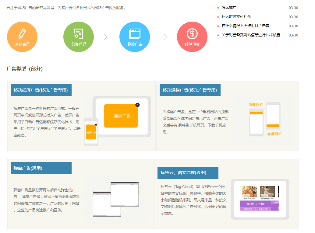Image resolution: width=315 pixels, height=233 pixels.
Task: Click the 移动通栏广告 description paragraph
Action: pyautogui.click(x=196, y=122)
